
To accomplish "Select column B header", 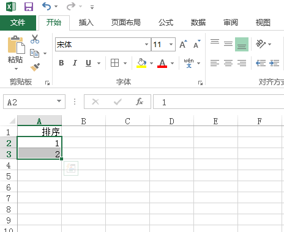I will pyautogui.click(x=84, y=121).
